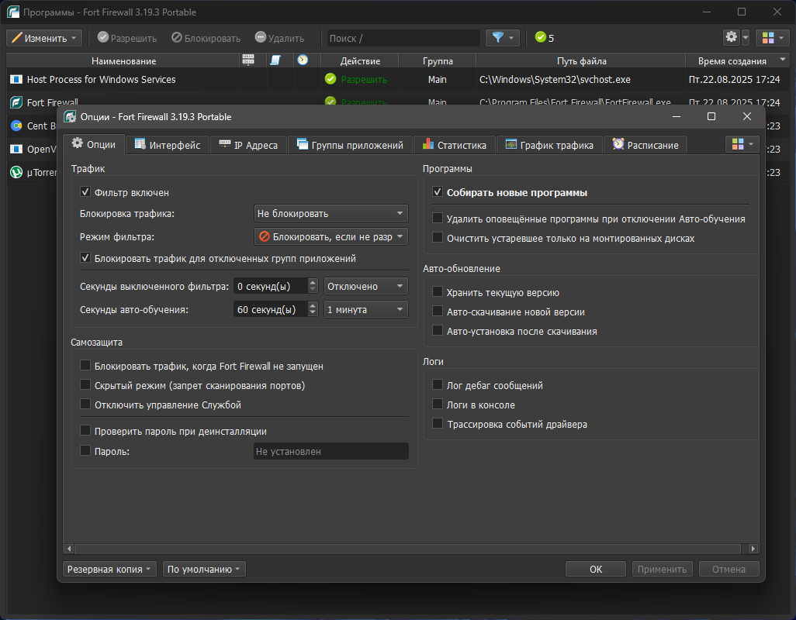Enable Скрытый режим checkbox

point(85,385)
